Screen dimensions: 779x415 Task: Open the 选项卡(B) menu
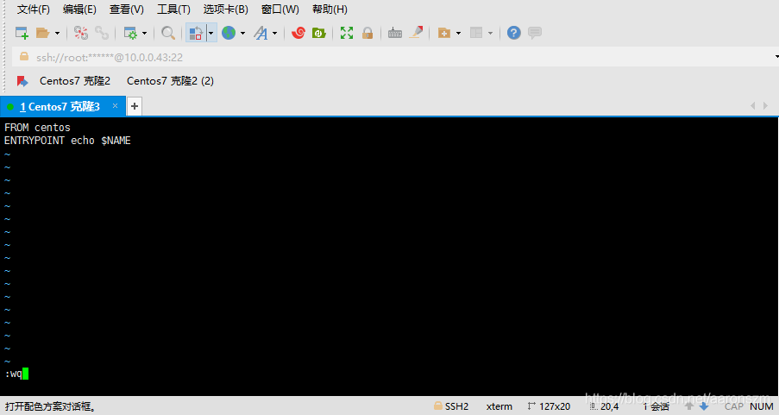tap(225, 9)
